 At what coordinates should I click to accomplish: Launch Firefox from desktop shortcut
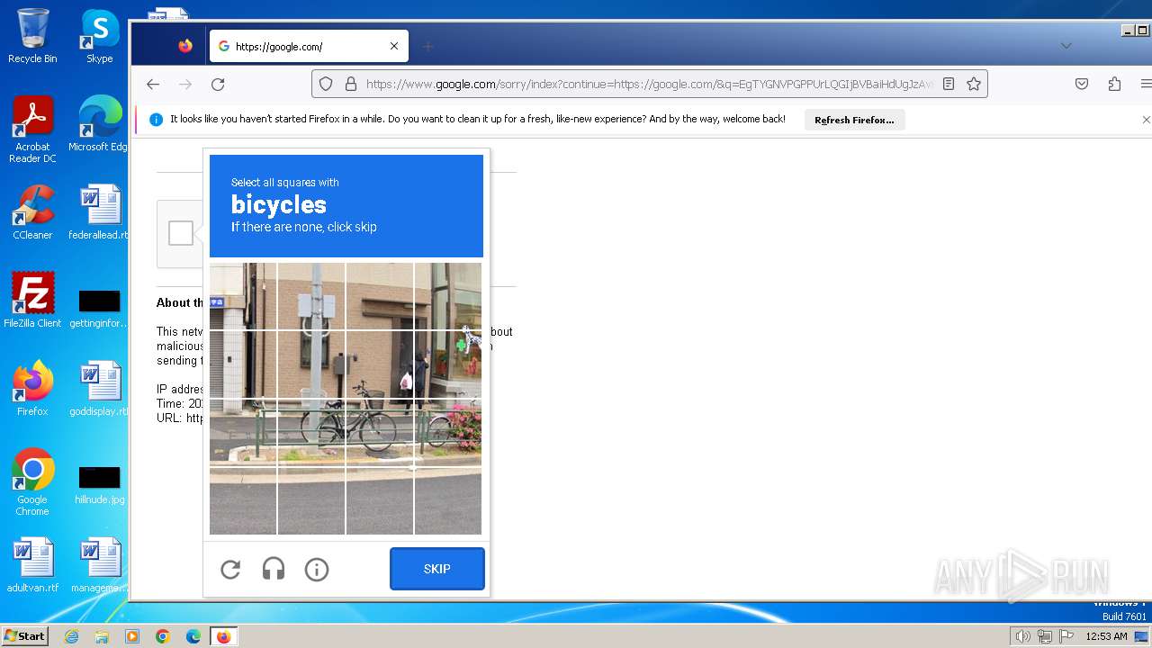[x=32, y=389]
